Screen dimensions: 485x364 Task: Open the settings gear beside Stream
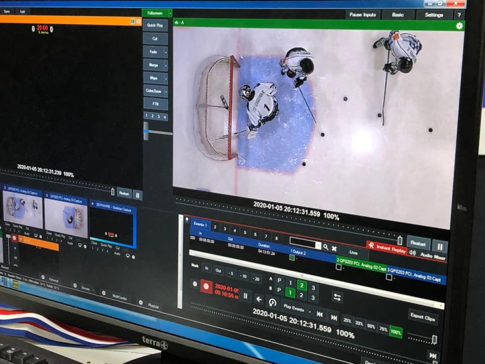pyautogui.click(x=75, y=286)
